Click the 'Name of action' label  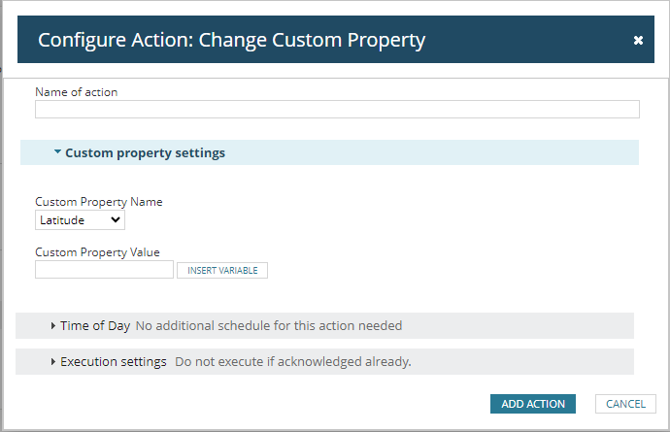point(76,92)
